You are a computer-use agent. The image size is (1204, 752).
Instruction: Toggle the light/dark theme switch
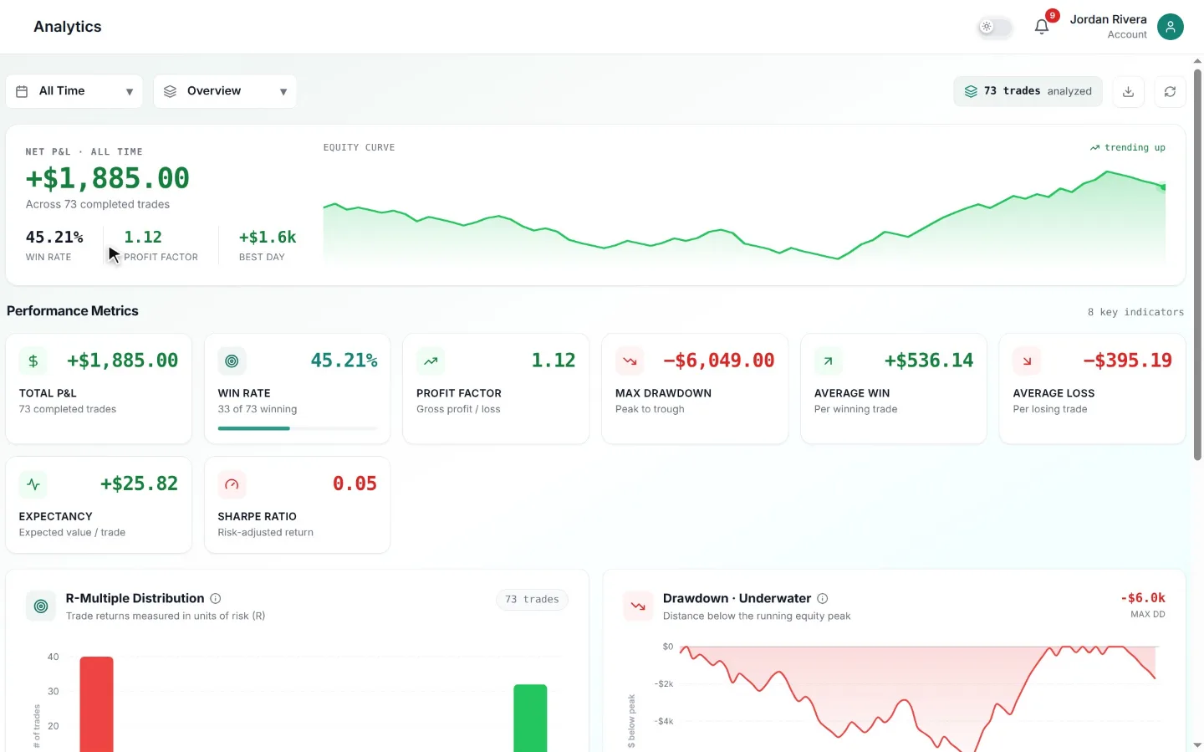[995, 27]
